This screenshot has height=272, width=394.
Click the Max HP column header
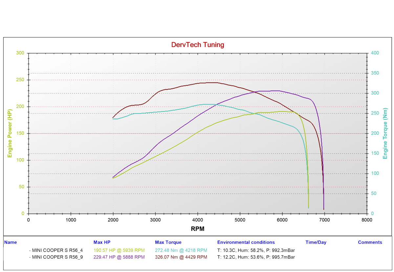[x=102, y=242]
